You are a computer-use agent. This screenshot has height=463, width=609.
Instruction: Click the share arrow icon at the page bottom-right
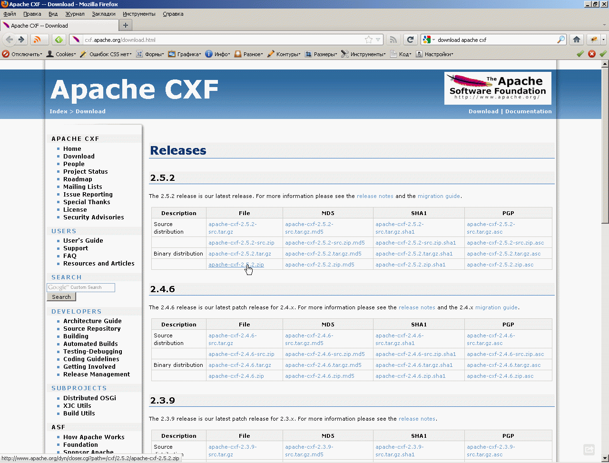point(589,449)
